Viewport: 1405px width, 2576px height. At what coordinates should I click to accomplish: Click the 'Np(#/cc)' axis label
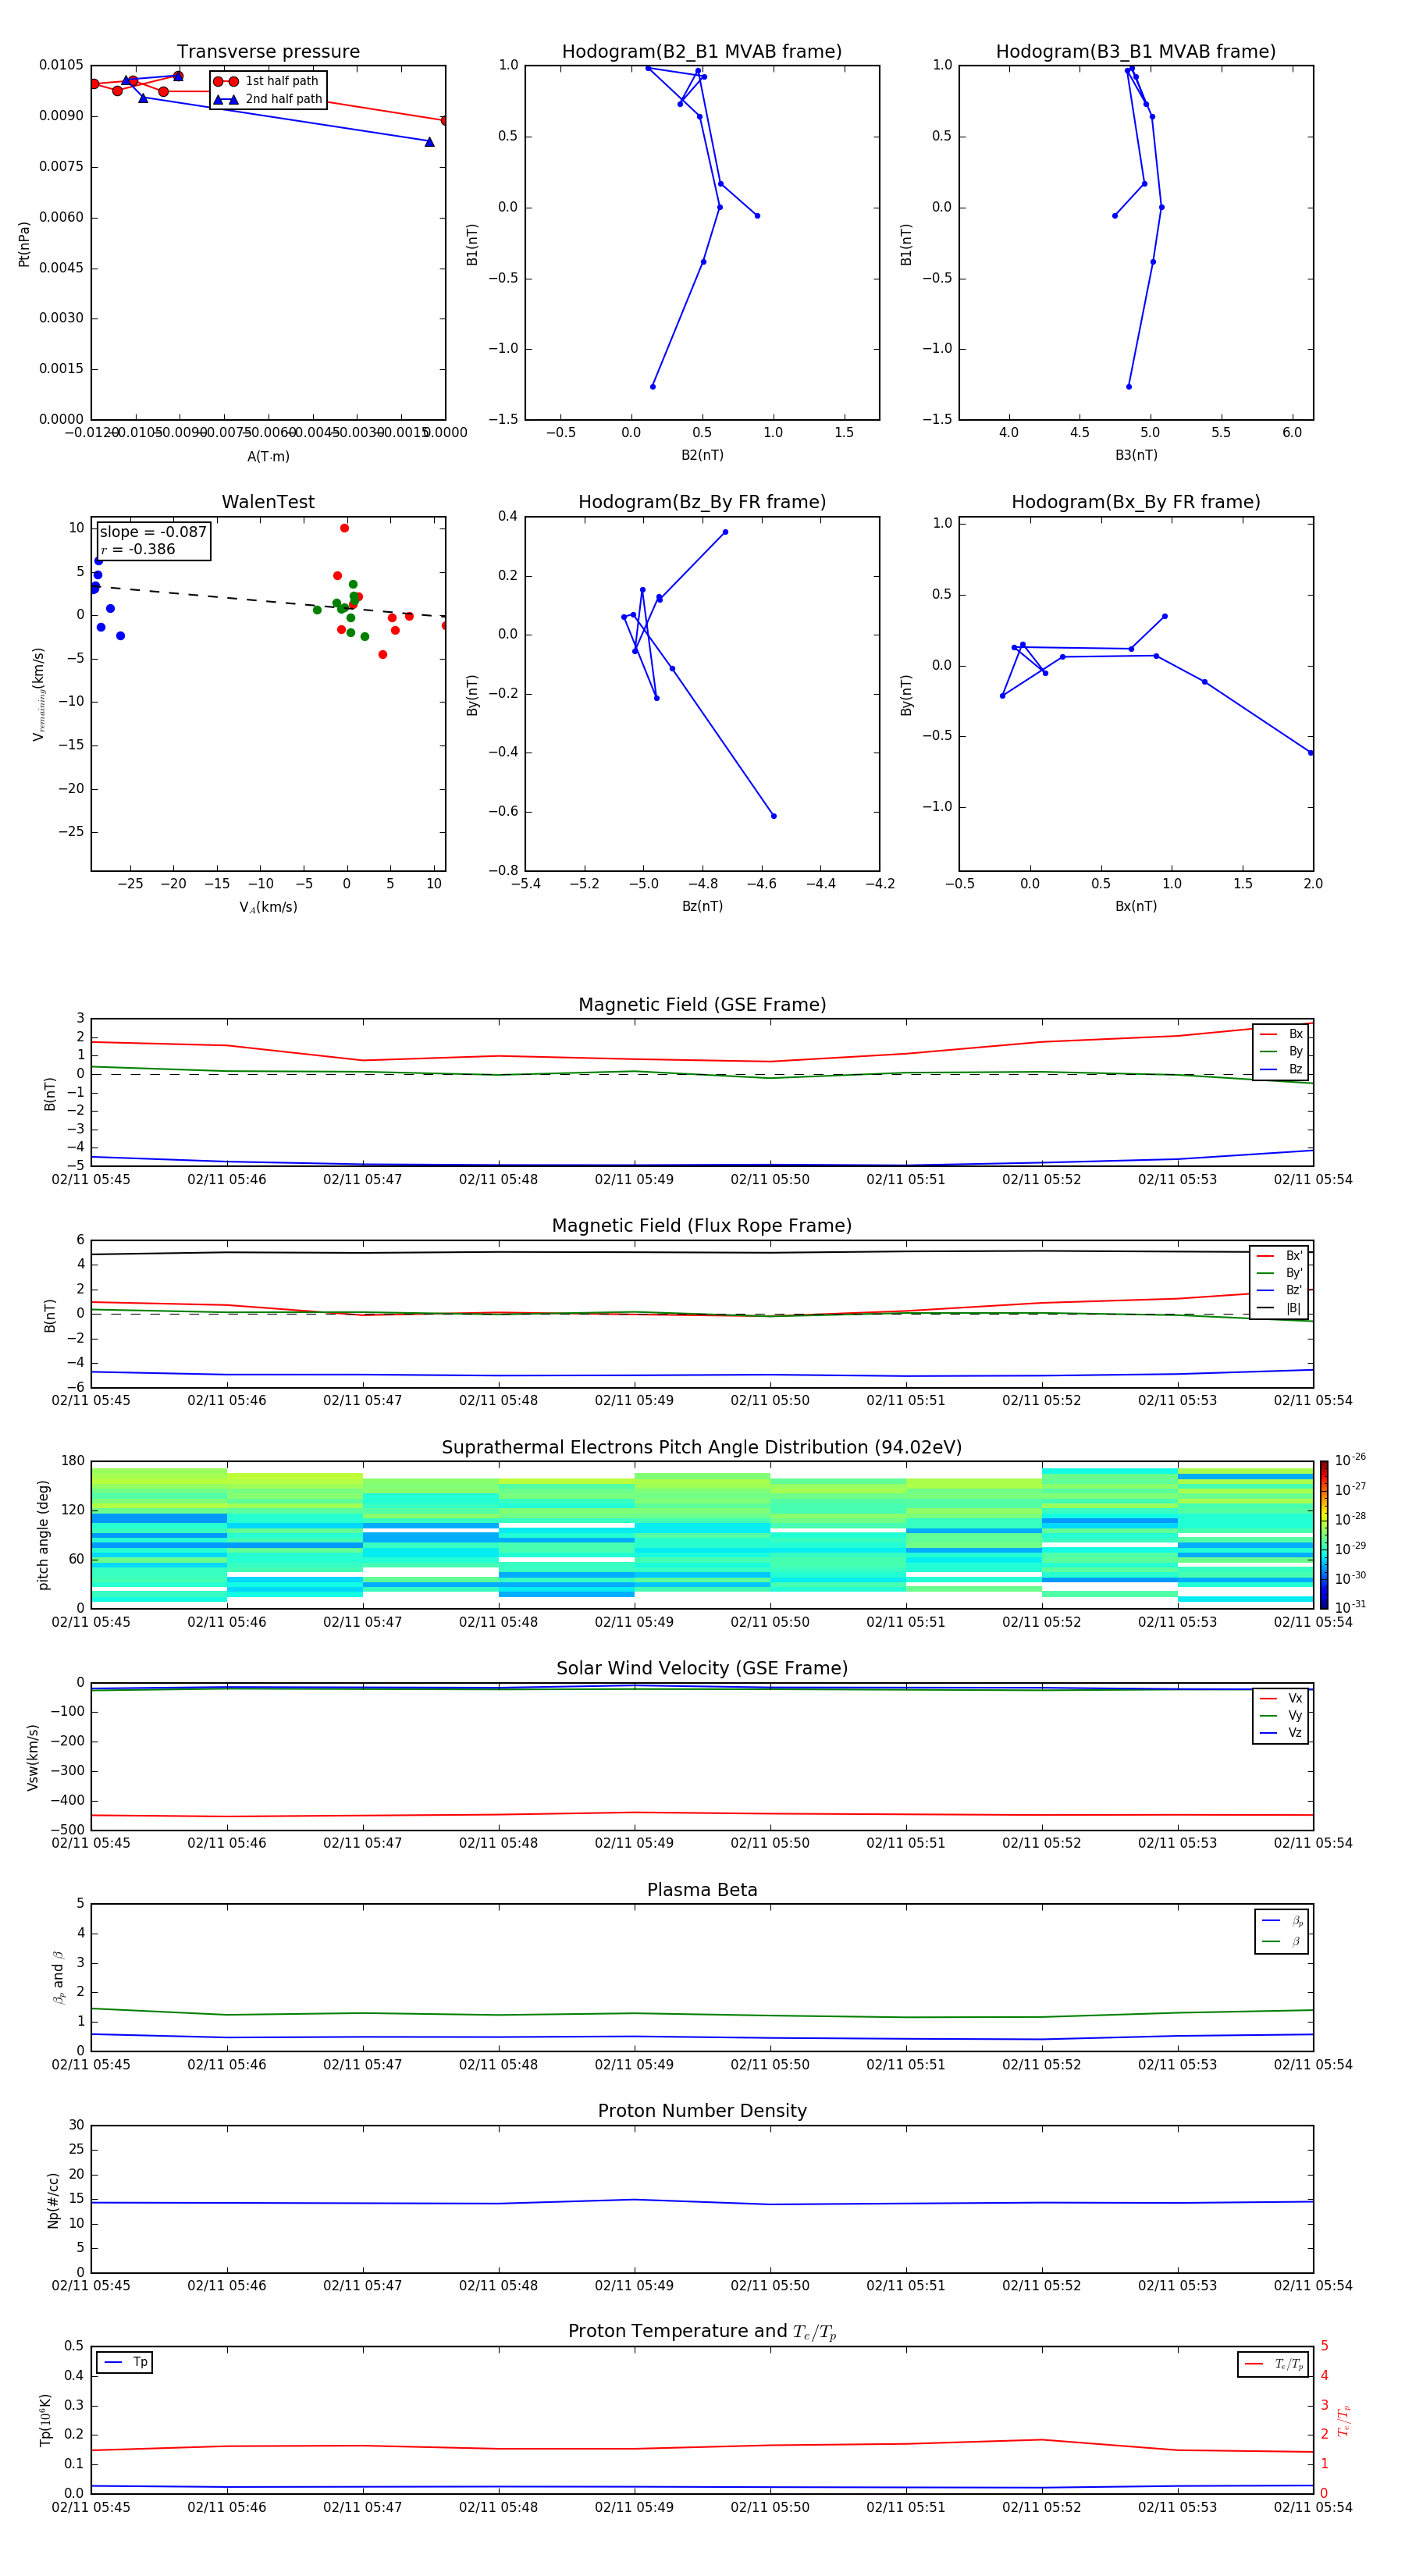(53, 2200)
